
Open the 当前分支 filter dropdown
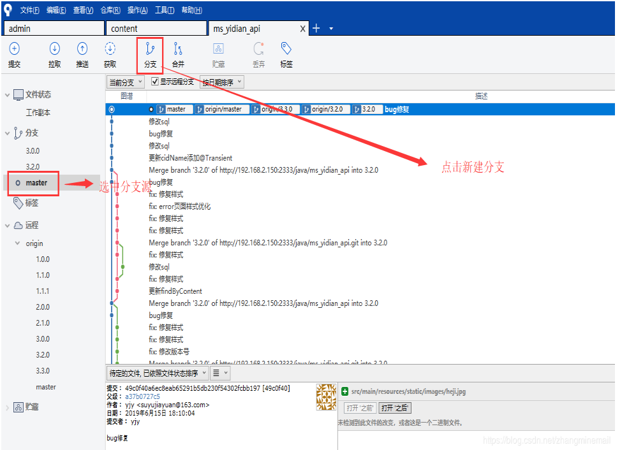[x=125, y=82]
